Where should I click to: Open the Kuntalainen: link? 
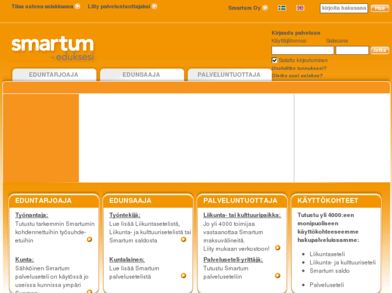[x=127, y=260]
